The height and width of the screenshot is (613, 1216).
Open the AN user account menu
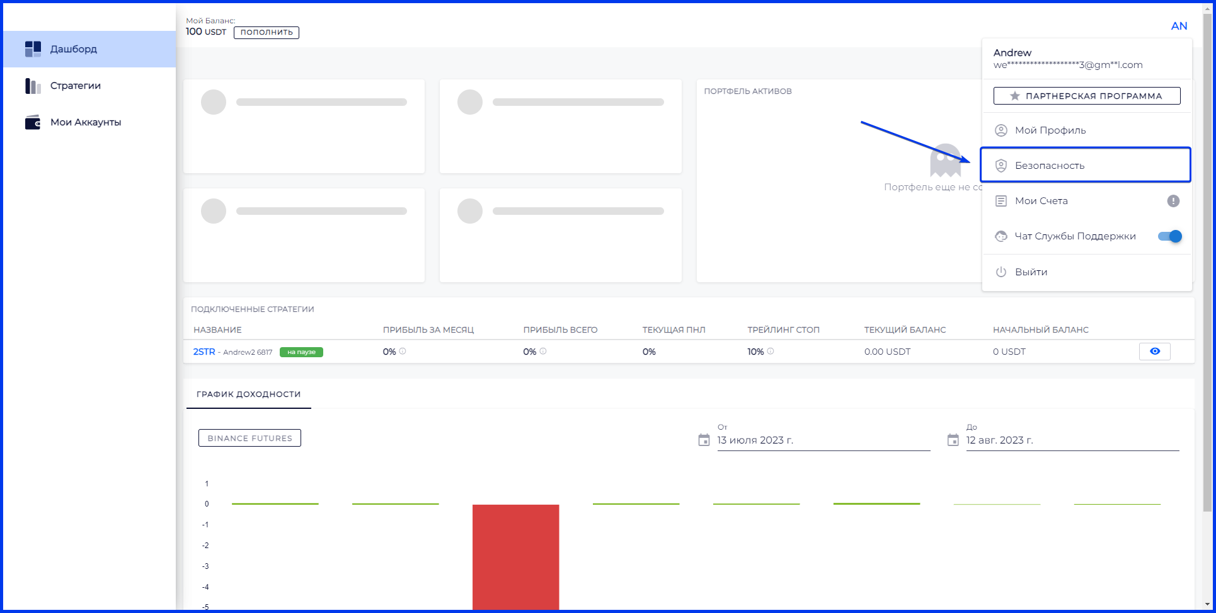tap(1179, 26)
